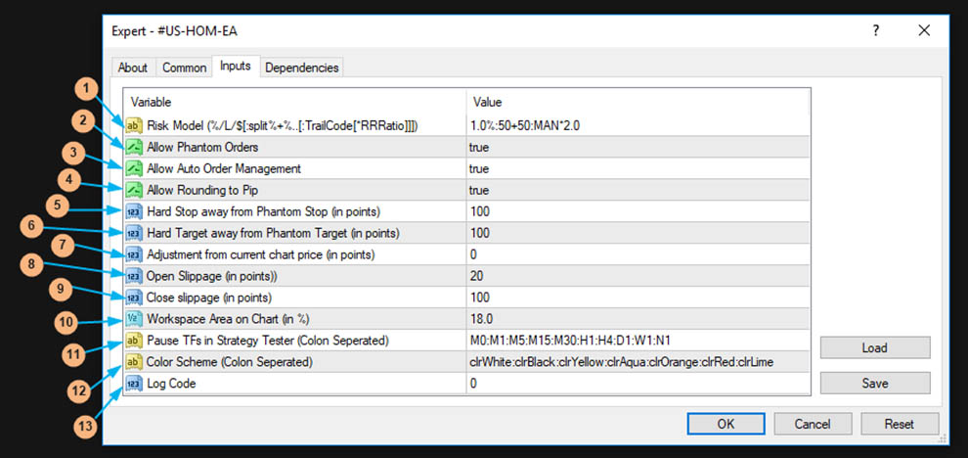Click the integer icon beside Open Slippage
The height and width of the screenshot is (458, 968).
tap(133, 276)
